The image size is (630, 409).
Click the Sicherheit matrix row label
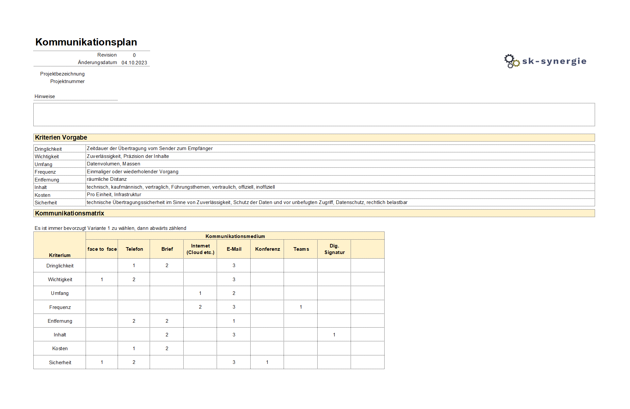coord(60,363)
